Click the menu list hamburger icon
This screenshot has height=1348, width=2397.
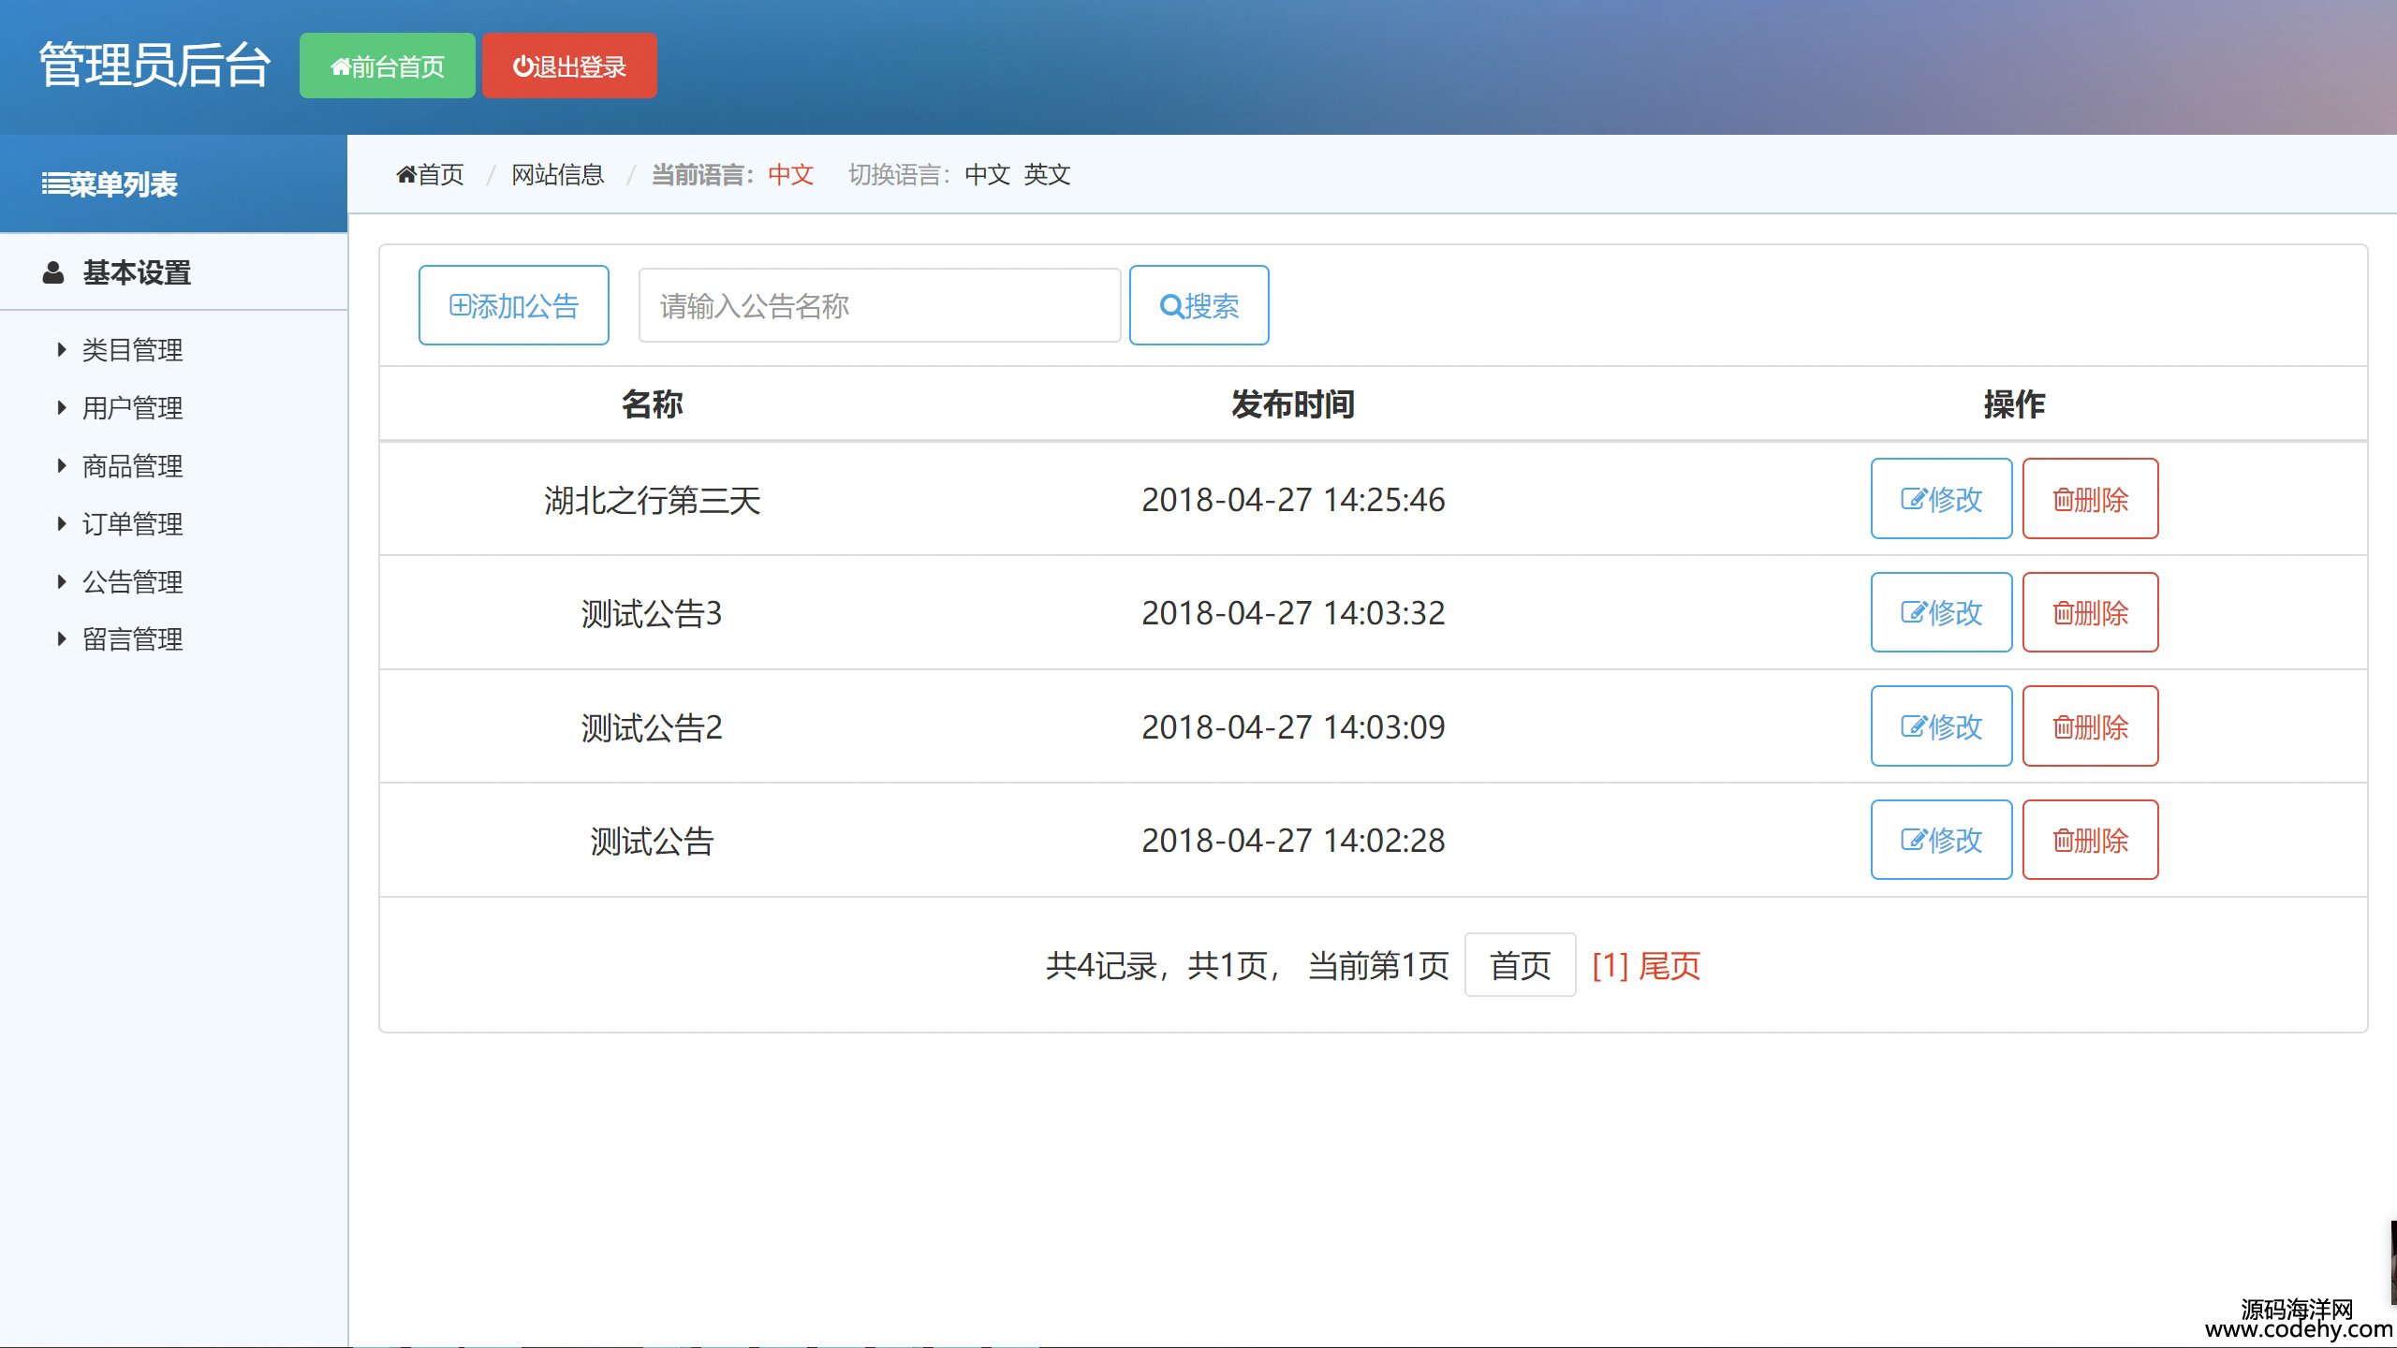[x=53, y=184]
